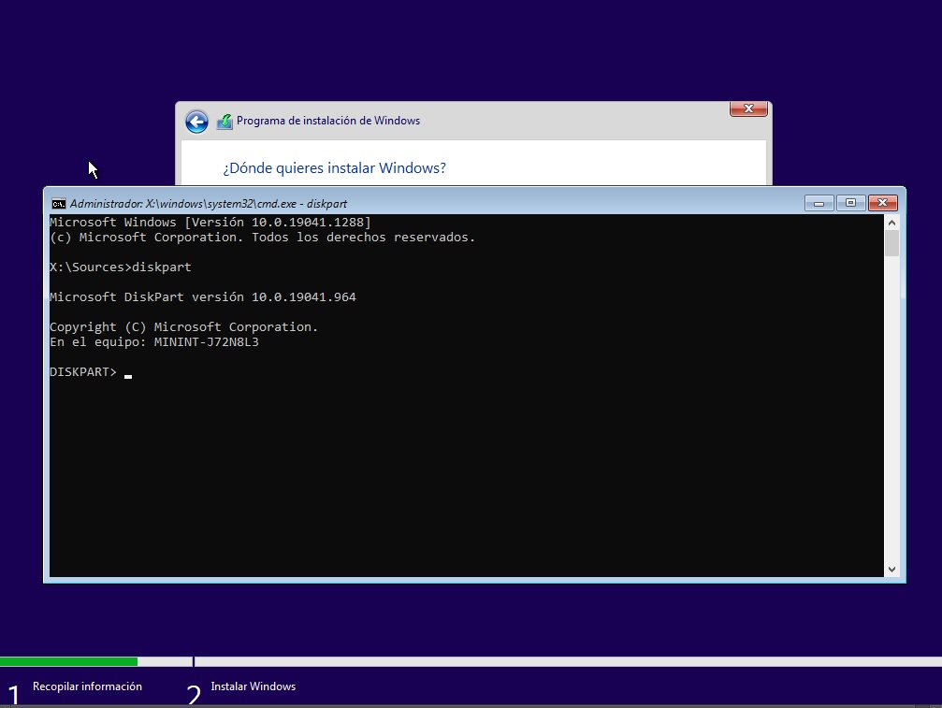
Task: Click the command prompt scroll up arrow
Action: [891, 223]
